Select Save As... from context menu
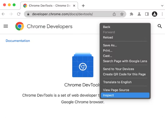Image resolution: width=165 pixels, height=118 pixels. tap(125, 45)
